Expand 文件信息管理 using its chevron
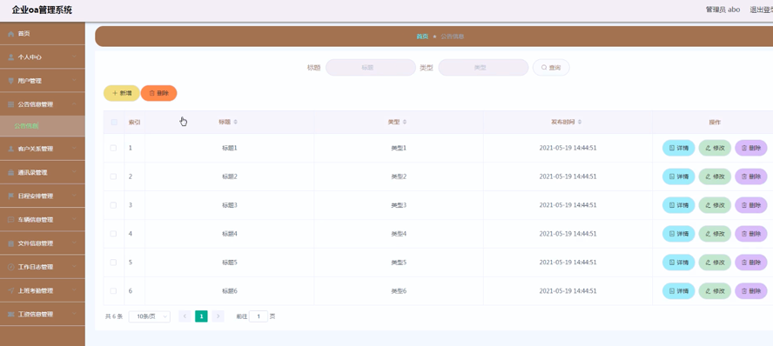The height and width of the screenshot is (346, 773). pyautogui.click(x=75, y=243)
